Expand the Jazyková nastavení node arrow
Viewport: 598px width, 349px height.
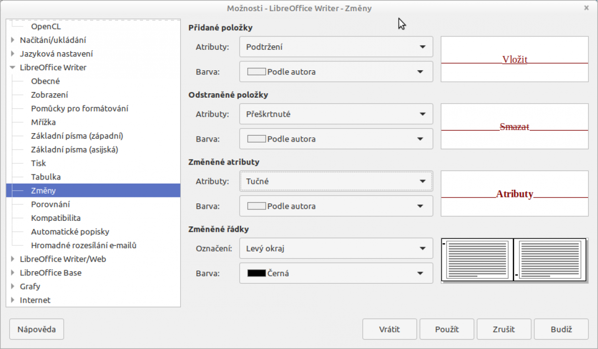pos(13,54)
